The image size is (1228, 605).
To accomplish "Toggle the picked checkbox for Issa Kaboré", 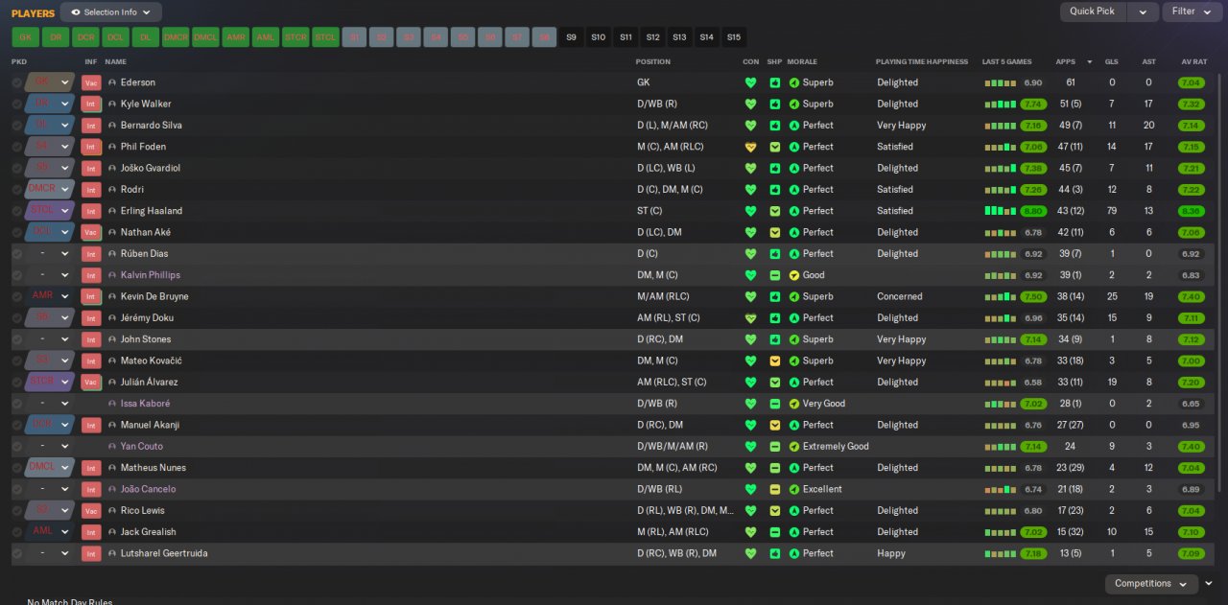I will pos(16,404).
